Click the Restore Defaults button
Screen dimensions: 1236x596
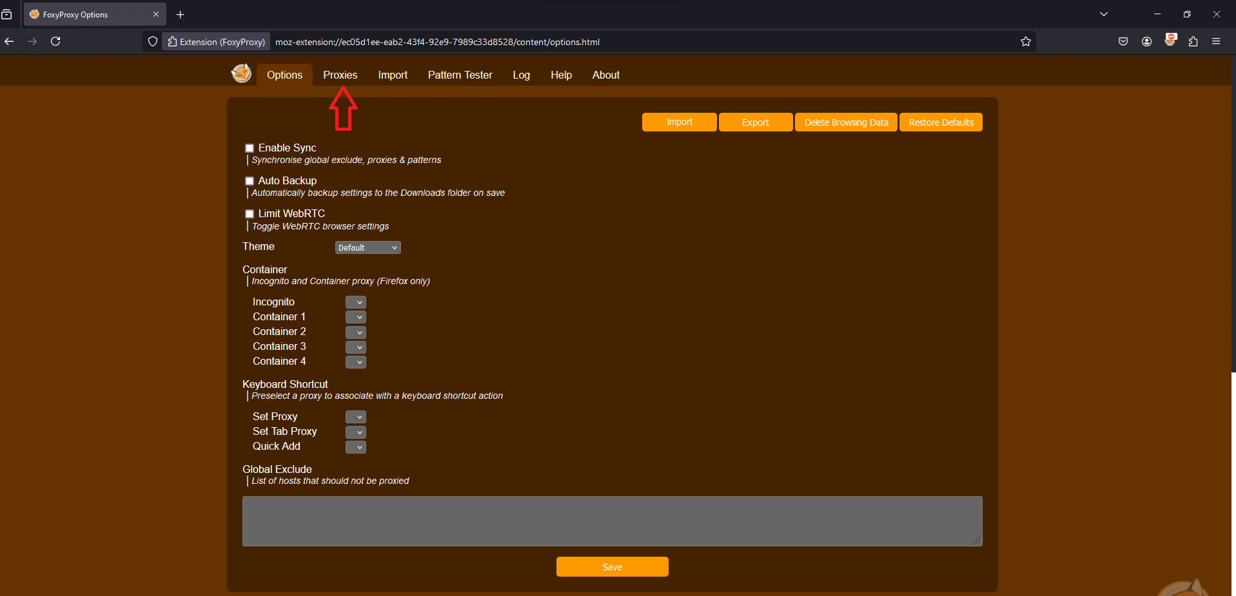(x=941, y=122)
